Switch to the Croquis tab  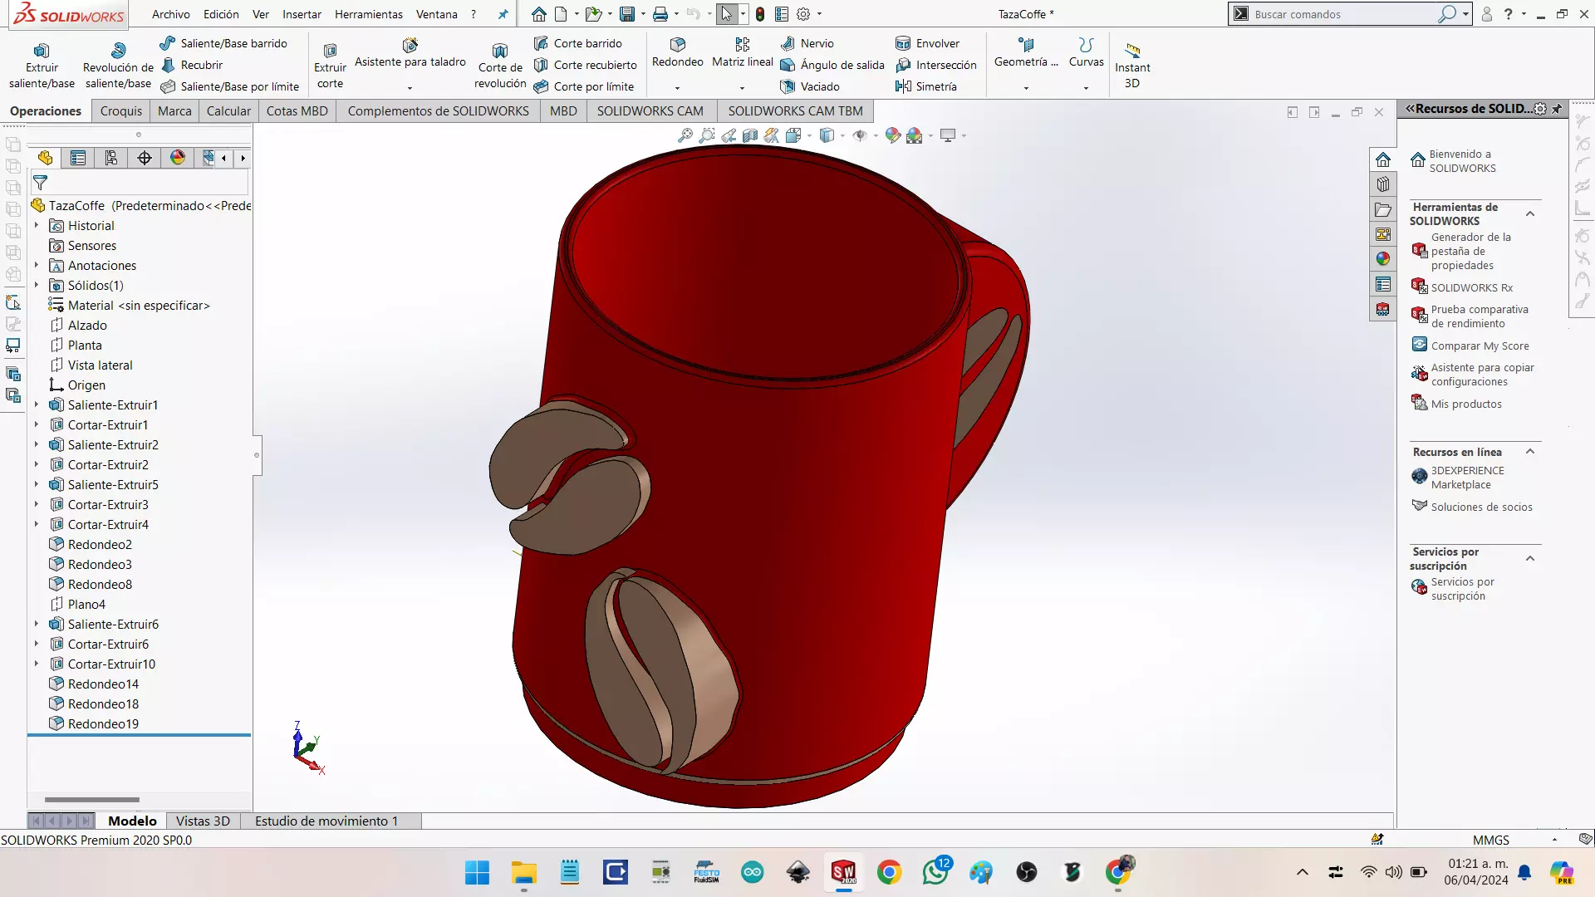coord(121,110)
